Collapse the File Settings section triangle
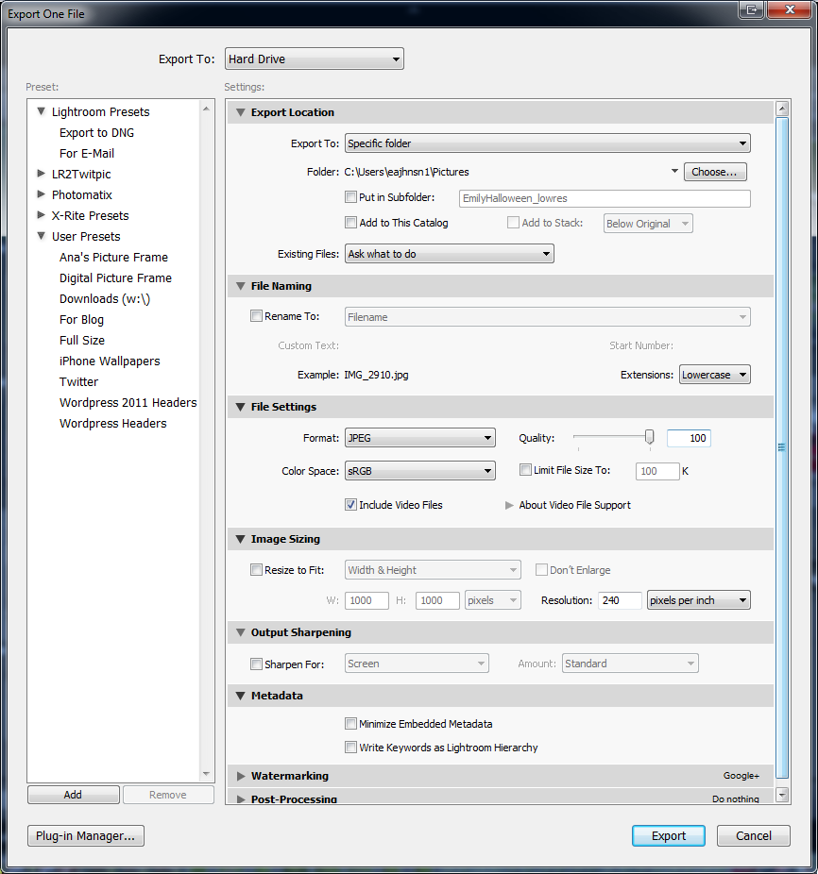818x874 pixels. point(240,407)
